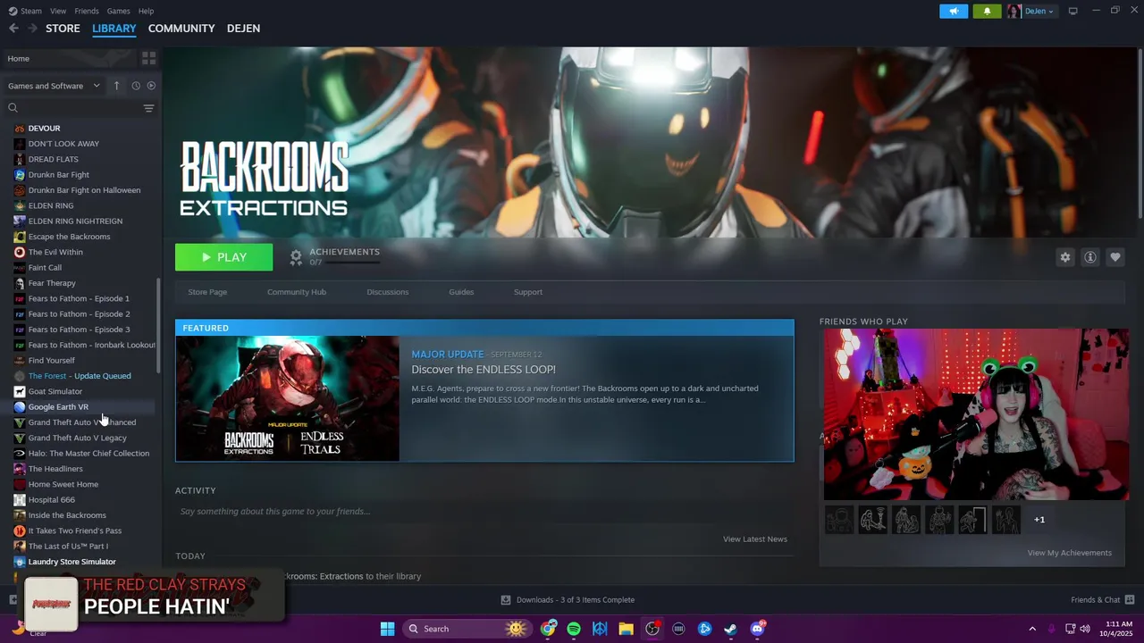Toggle the sort direction up arrow
Screen dimensions: 1144x643
coord(116,86)
